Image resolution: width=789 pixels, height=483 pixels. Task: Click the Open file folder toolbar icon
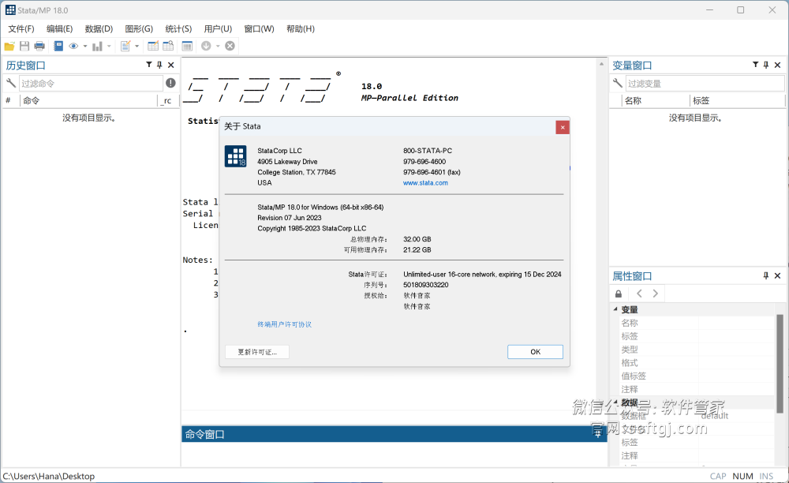(x=9, y=47)
